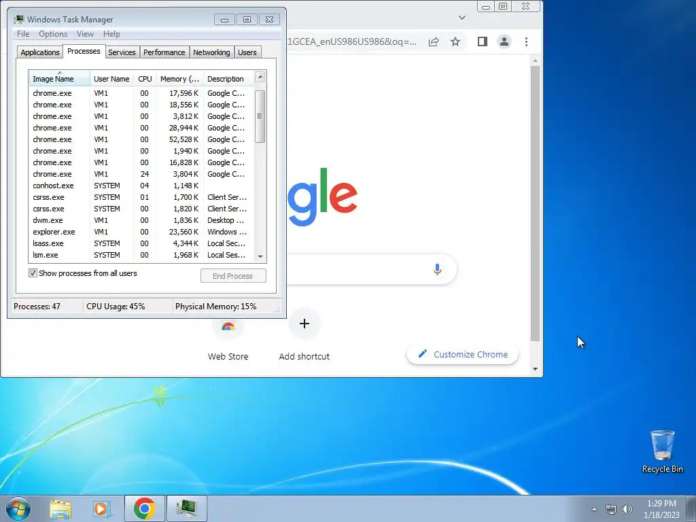Click the Chrome page scroll-down arrow
The width and height of the screenshot is (696, 522).
536,369
